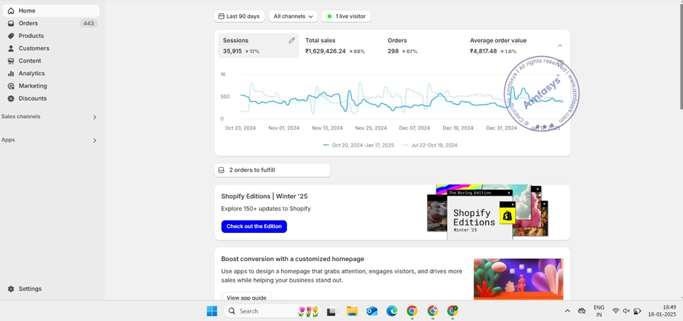
Task: Click View app guide button
Action: pyautogui.click(x=247, y=298)
